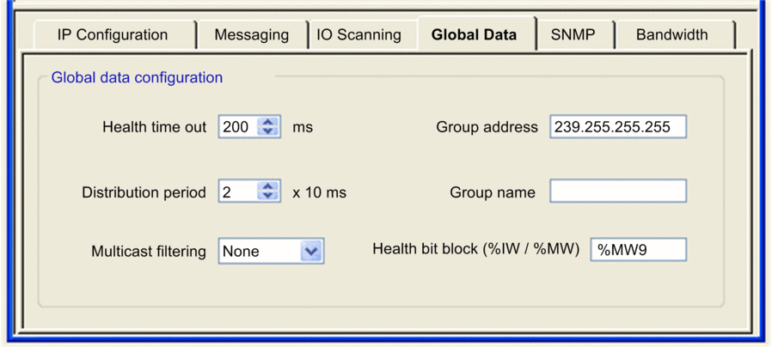Click the Health time out value field
This screenshot has width=772, height=347.
pyautogui.click(x=237, y=127)
